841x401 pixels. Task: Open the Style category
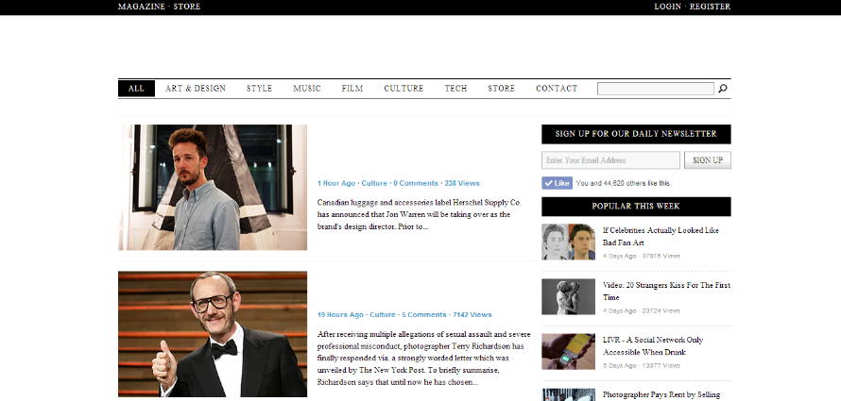coord(259,89)
